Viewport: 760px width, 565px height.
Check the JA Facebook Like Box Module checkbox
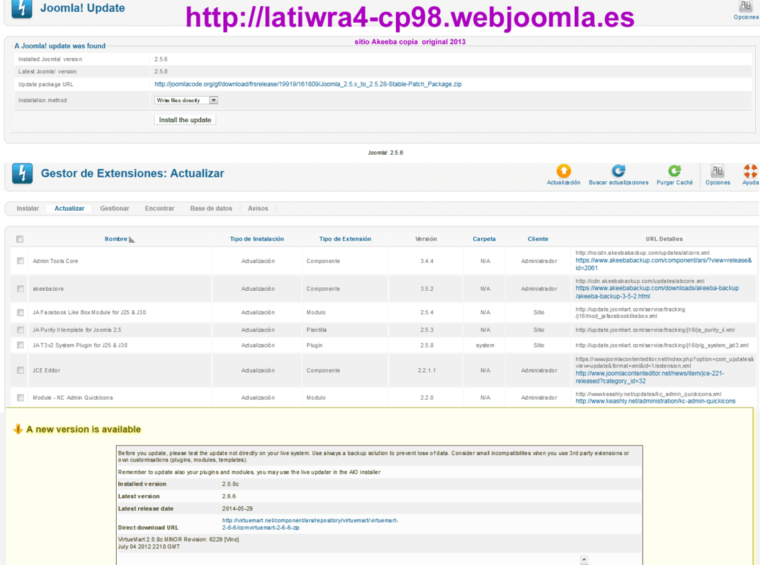[x=20, y=312]
